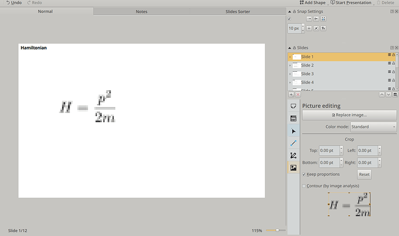Select the connection line tool
The height and width of the screenshot is (236, 399).
pos(293,143)
